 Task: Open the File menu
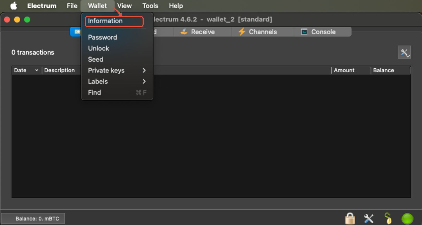coord(72,6)
